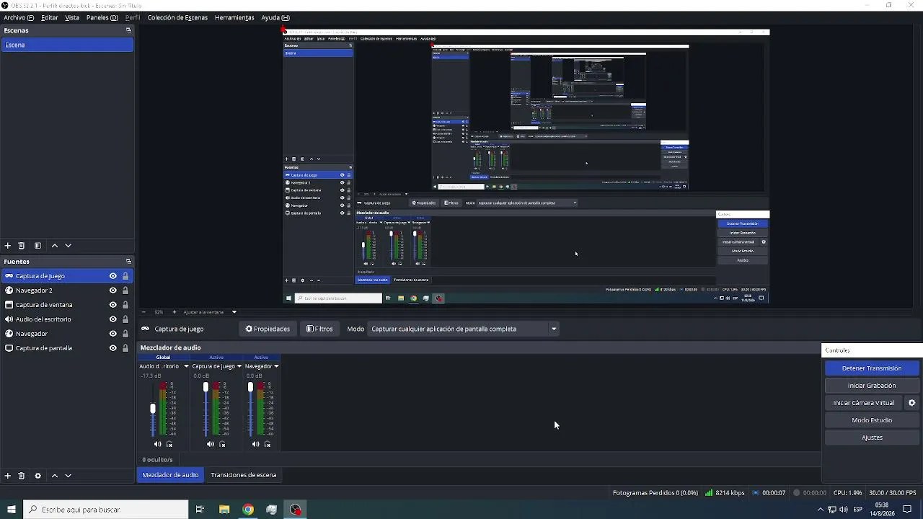Add a new scene with the plus icon
This screenshot has height=519, width=923.
(x=8, y=246)
